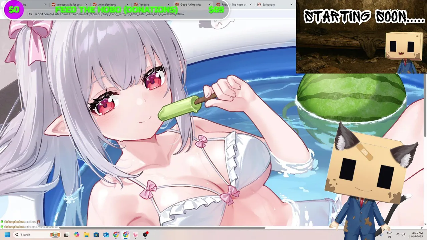Open Task View from the taskbar

pos(66,235)
